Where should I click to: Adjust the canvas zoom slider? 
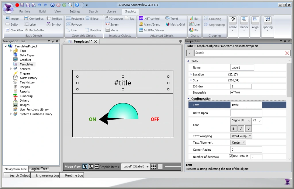click(x=173, y=167)
